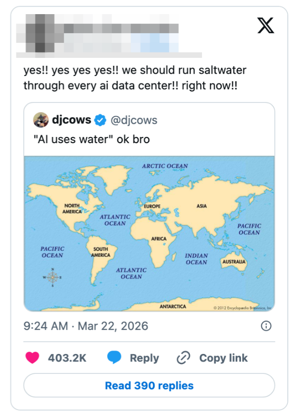The image size is (298, 418).
Task: Open the djcows display name link
Action: 72,120
